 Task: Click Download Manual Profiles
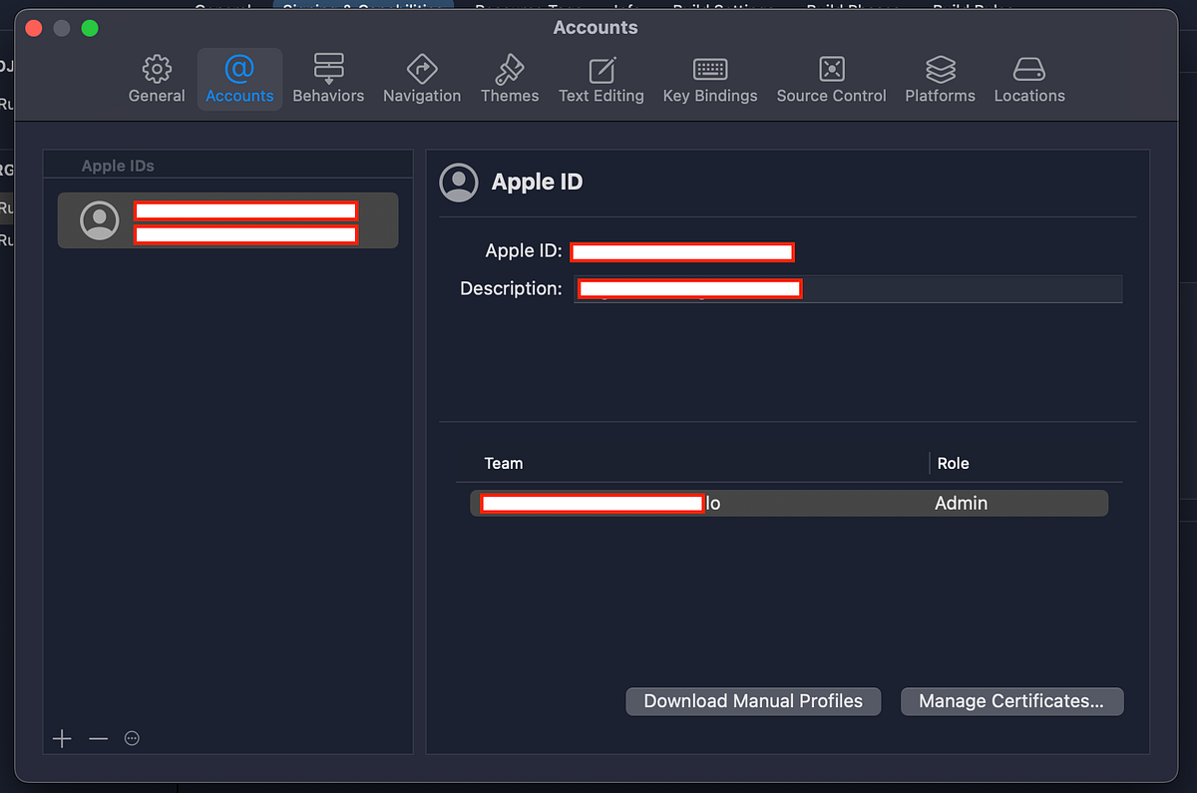point(752,701)
